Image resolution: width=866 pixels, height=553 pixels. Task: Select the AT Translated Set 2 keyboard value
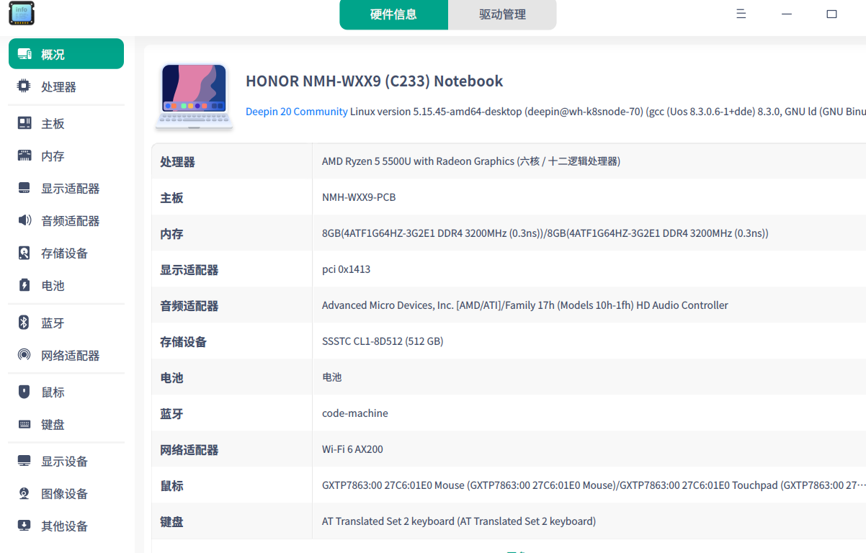coord(459,521)
